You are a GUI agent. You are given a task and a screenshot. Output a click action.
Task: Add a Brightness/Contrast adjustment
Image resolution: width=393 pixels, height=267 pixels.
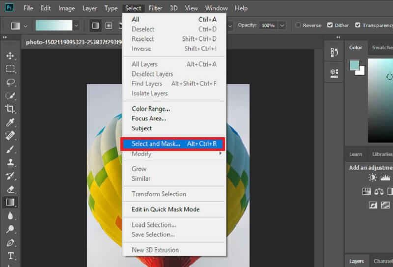click(x=373, y=178)
